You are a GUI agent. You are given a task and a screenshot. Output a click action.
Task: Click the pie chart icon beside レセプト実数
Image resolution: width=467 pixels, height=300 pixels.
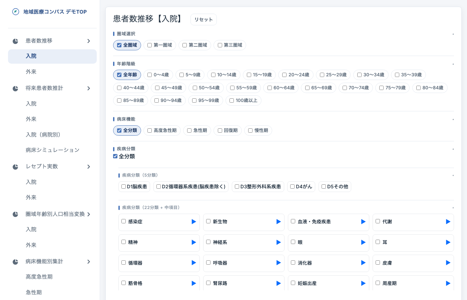click(15, 167)
